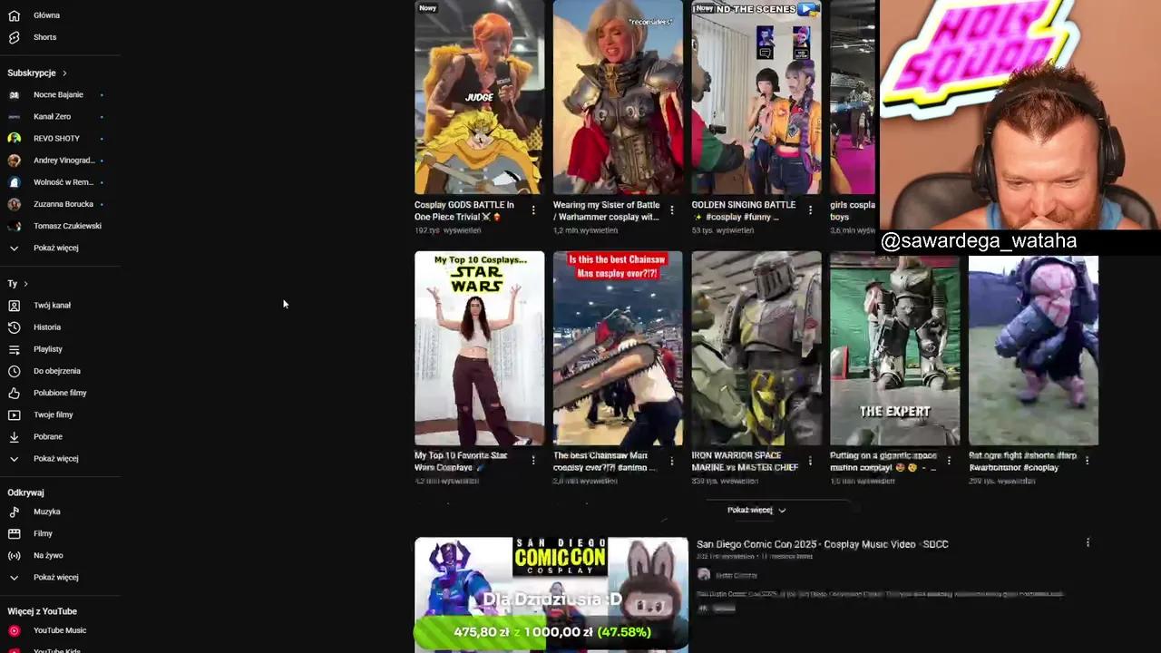
Task: Open the Chainsaw Man cosplay short thumbnail
Action: 618,348
